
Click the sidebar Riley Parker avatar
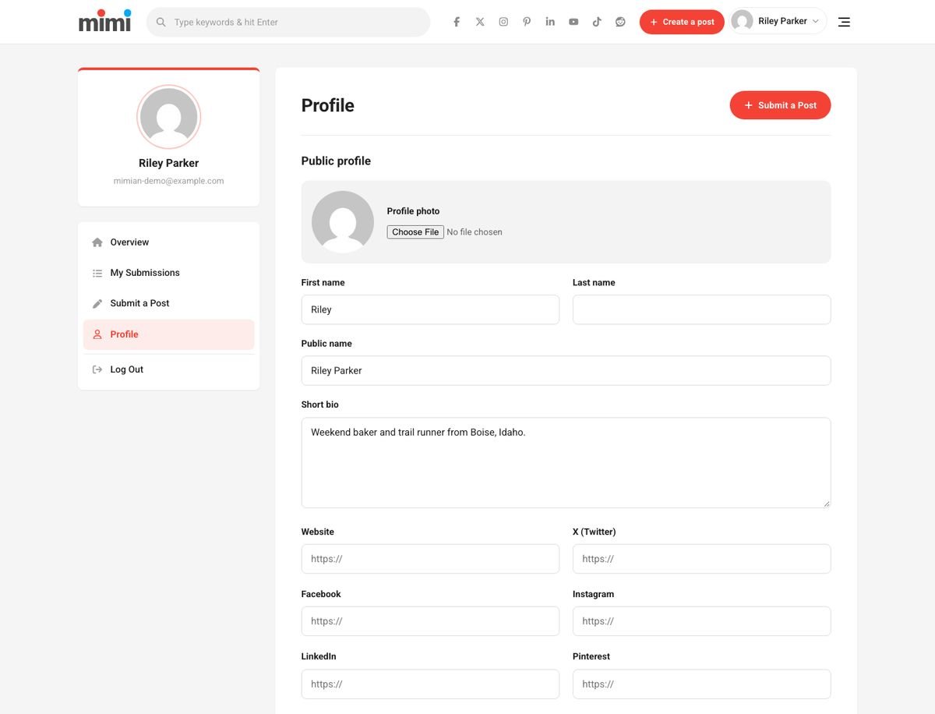169,117
